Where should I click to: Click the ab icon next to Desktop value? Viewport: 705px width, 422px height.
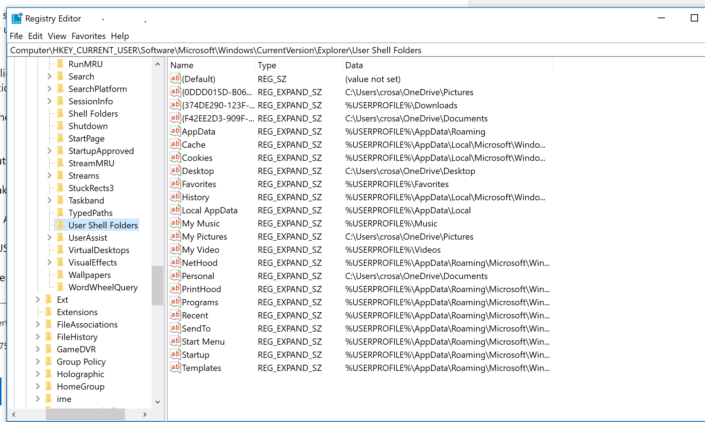[x=175, y=171]
